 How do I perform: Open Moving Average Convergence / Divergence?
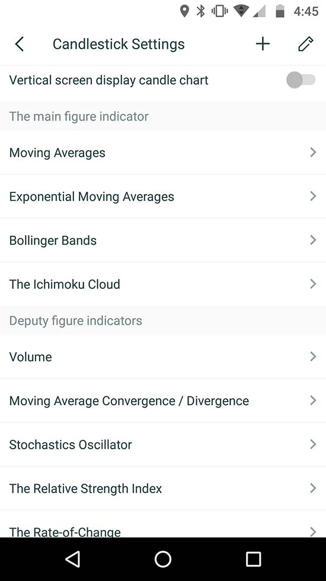click(x=163, y=400)
